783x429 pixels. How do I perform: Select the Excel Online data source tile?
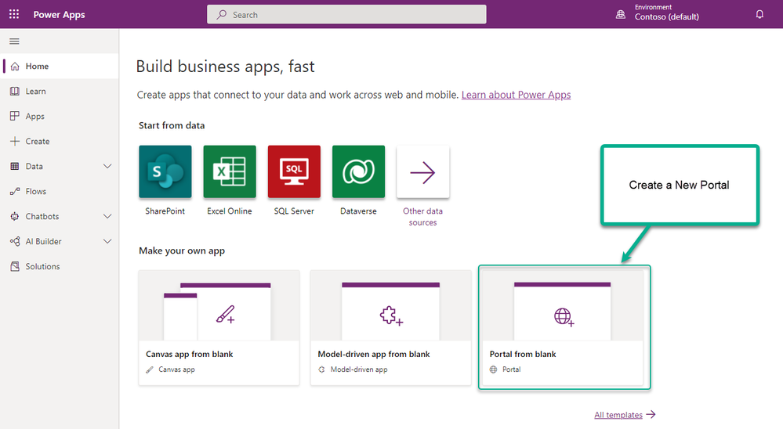pyautogui.click(x=230, y=171)
